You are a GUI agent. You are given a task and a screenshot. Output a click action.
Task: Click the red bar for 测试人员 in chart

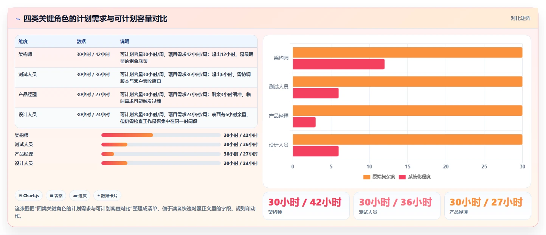pos(315,93)
